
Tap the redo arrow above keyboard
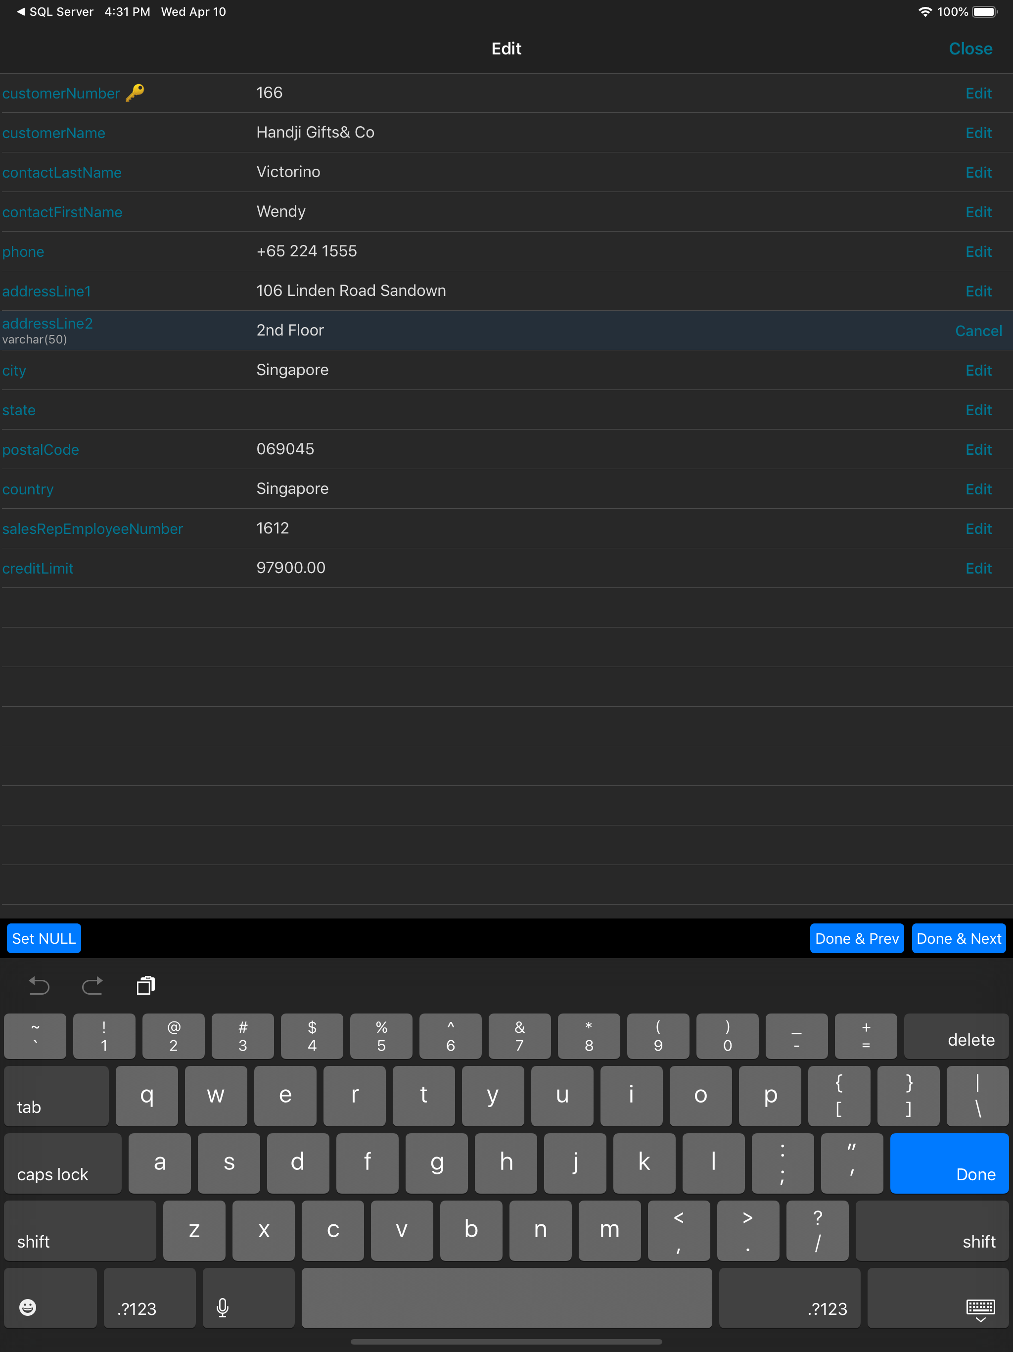[92, 985]
